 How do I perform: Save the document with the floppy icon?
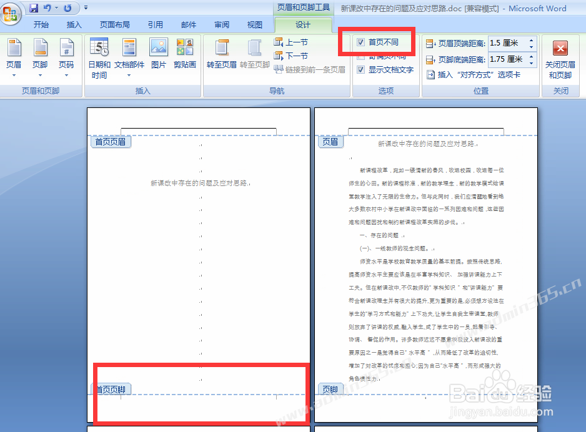pyautogui.click(x=34, y=8)
